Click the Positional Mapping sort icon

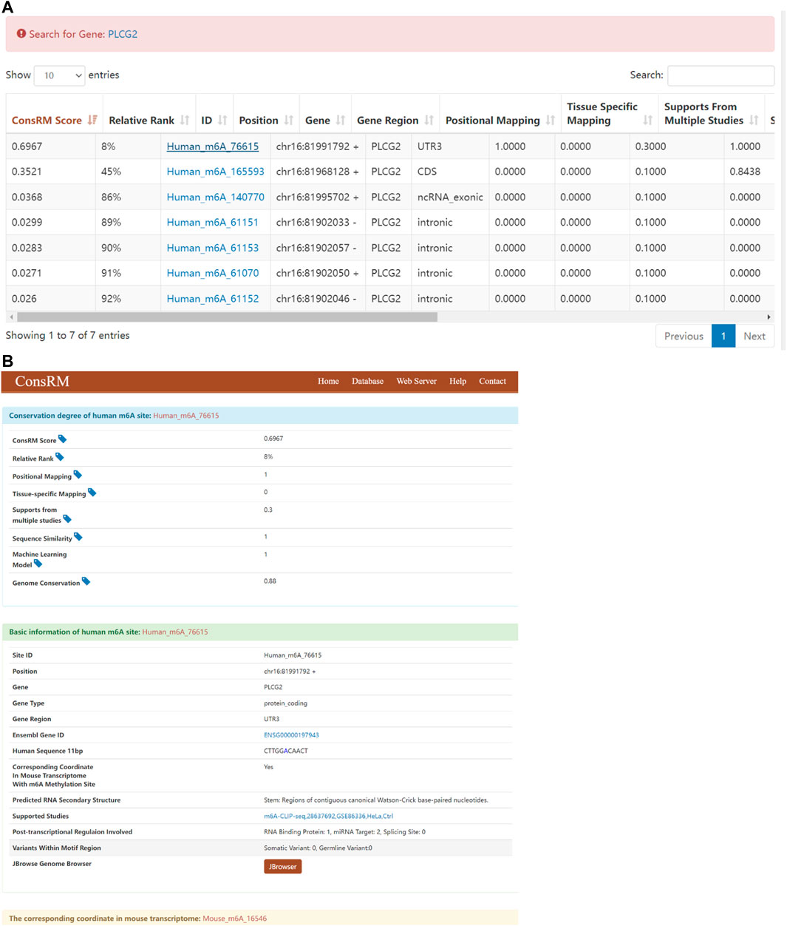click(551, 120)
